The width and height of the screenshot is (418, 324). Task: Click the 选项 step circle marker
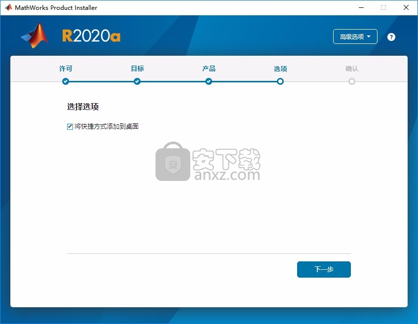[280, 81]
